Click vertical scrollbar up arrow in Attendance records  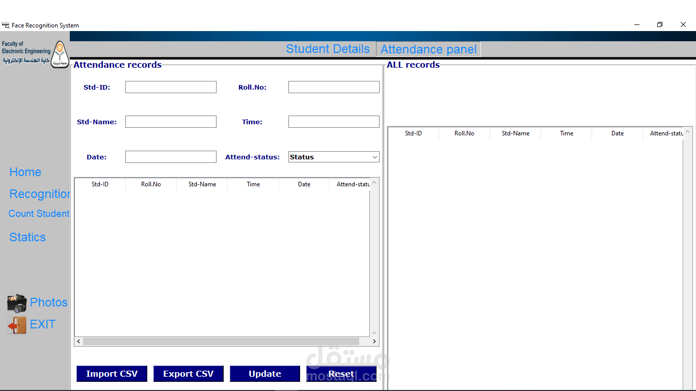click(x=374, y=182)
